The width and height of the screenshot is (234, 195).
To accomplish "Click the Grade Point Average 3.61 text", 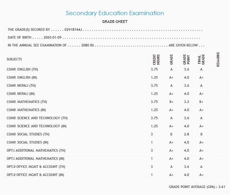I will 197,187.
